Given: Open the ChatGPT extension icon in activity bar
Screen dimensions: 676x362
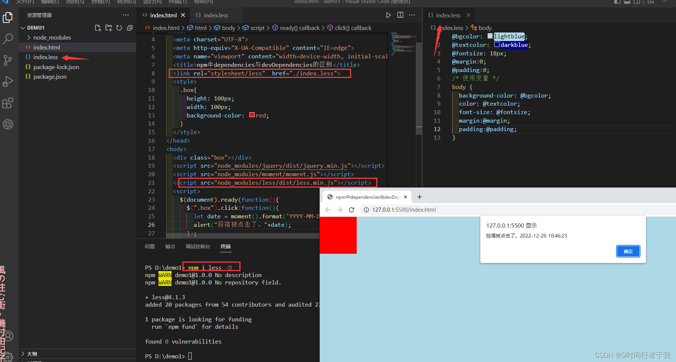Looking at the screenshot, I should tap(8, 124).
